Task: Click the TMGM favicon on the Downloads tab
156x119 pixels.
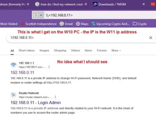Action: coord(95,4)
